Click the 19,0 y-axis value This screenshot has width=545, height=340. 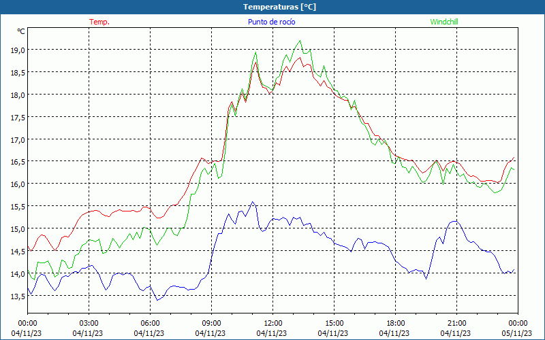18,50
